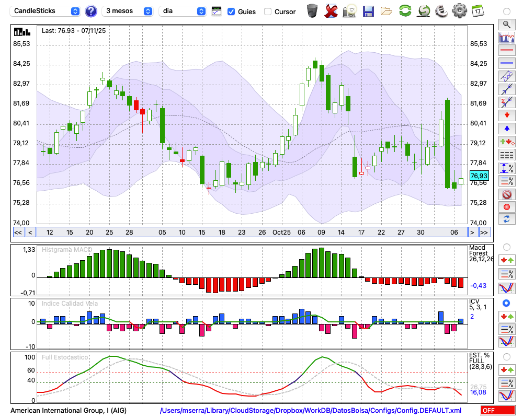Select the blue horizontal line tool

506,63
